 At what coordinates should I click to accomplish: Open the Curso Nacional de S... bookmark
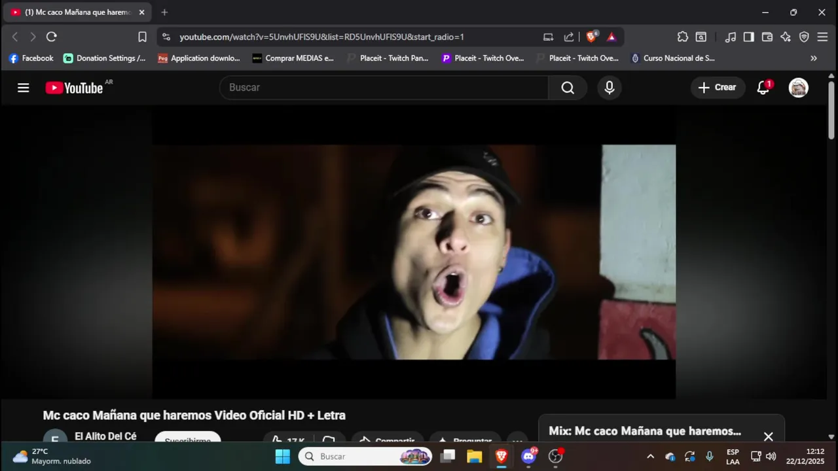coord(672,58)
